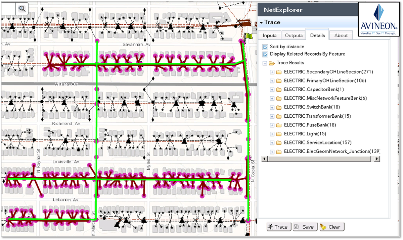Image resolution: width=403 pixels, height=240 pixels.
Task: Expand ELECTRIC.Light node
Action: pyautogui.click(x=272, y=134)
